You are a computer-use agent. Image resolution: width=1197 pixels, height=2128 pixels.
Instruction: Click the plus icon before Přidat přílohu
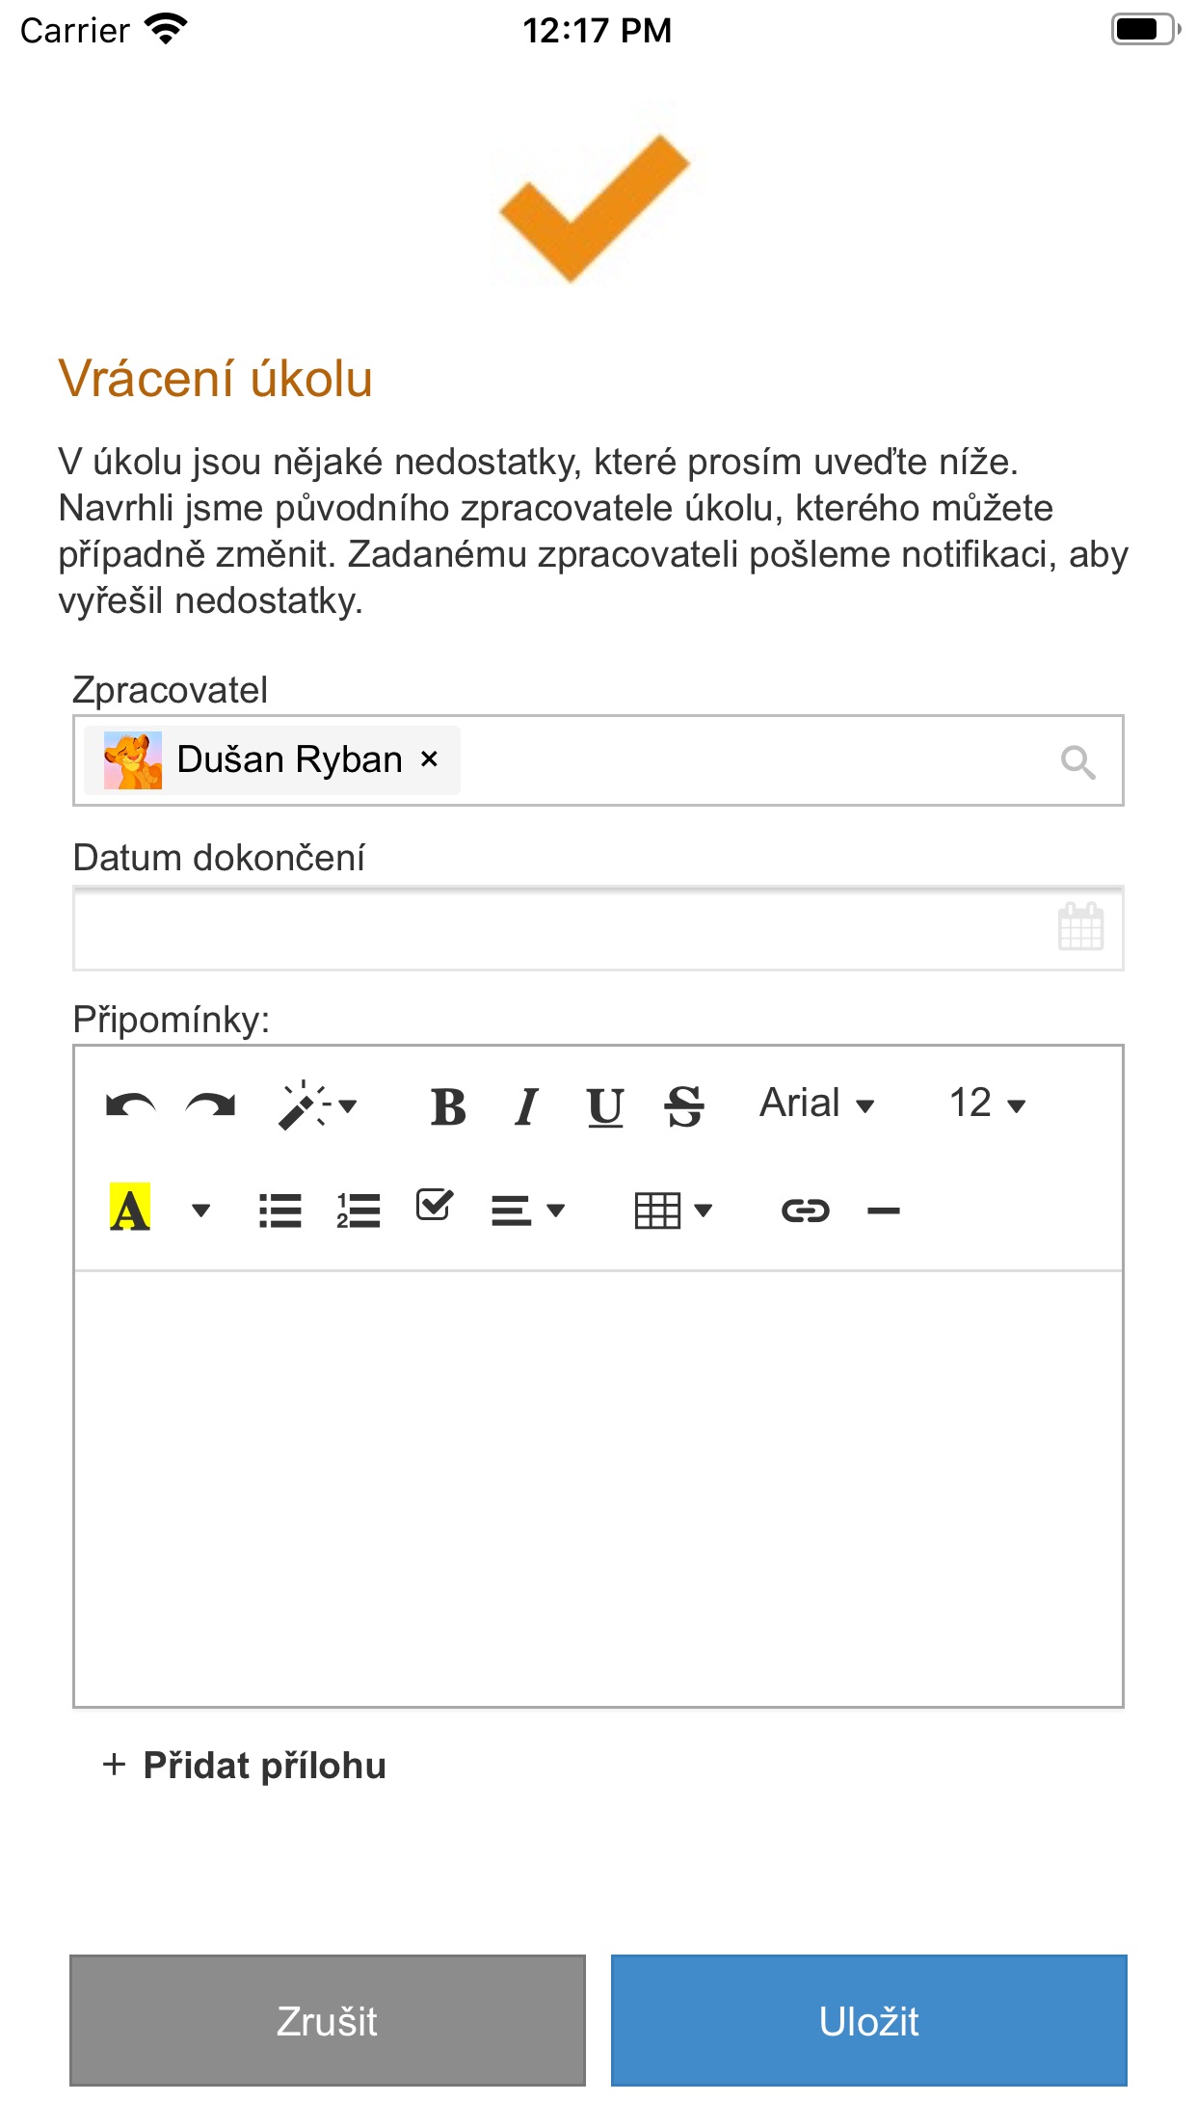coord(115,1765)
